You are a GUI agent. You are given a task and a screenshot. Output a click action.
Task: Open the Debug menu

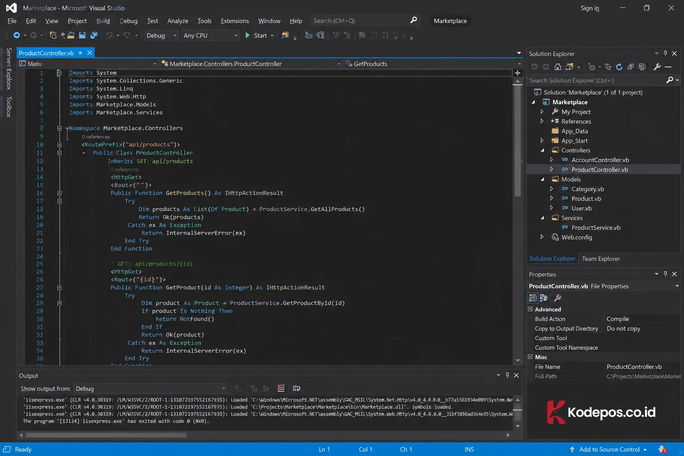[x=128, y=21]
